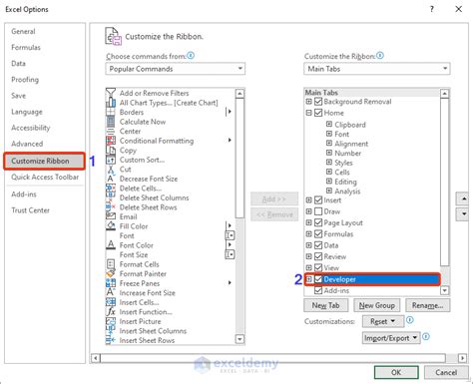Click the Help question mark in title bar
Screen dimensions: 473x384
[x=432, y=9]
